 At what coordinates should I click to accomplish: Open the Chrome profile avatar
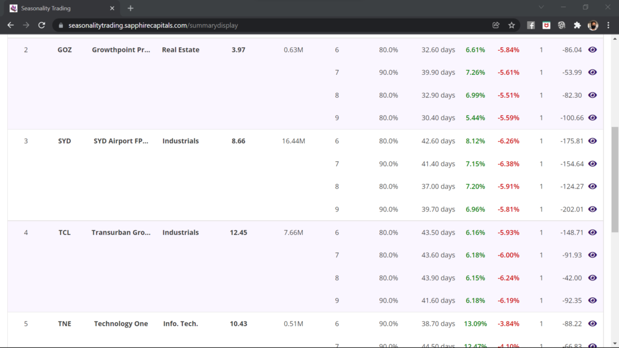pos(592,25)
